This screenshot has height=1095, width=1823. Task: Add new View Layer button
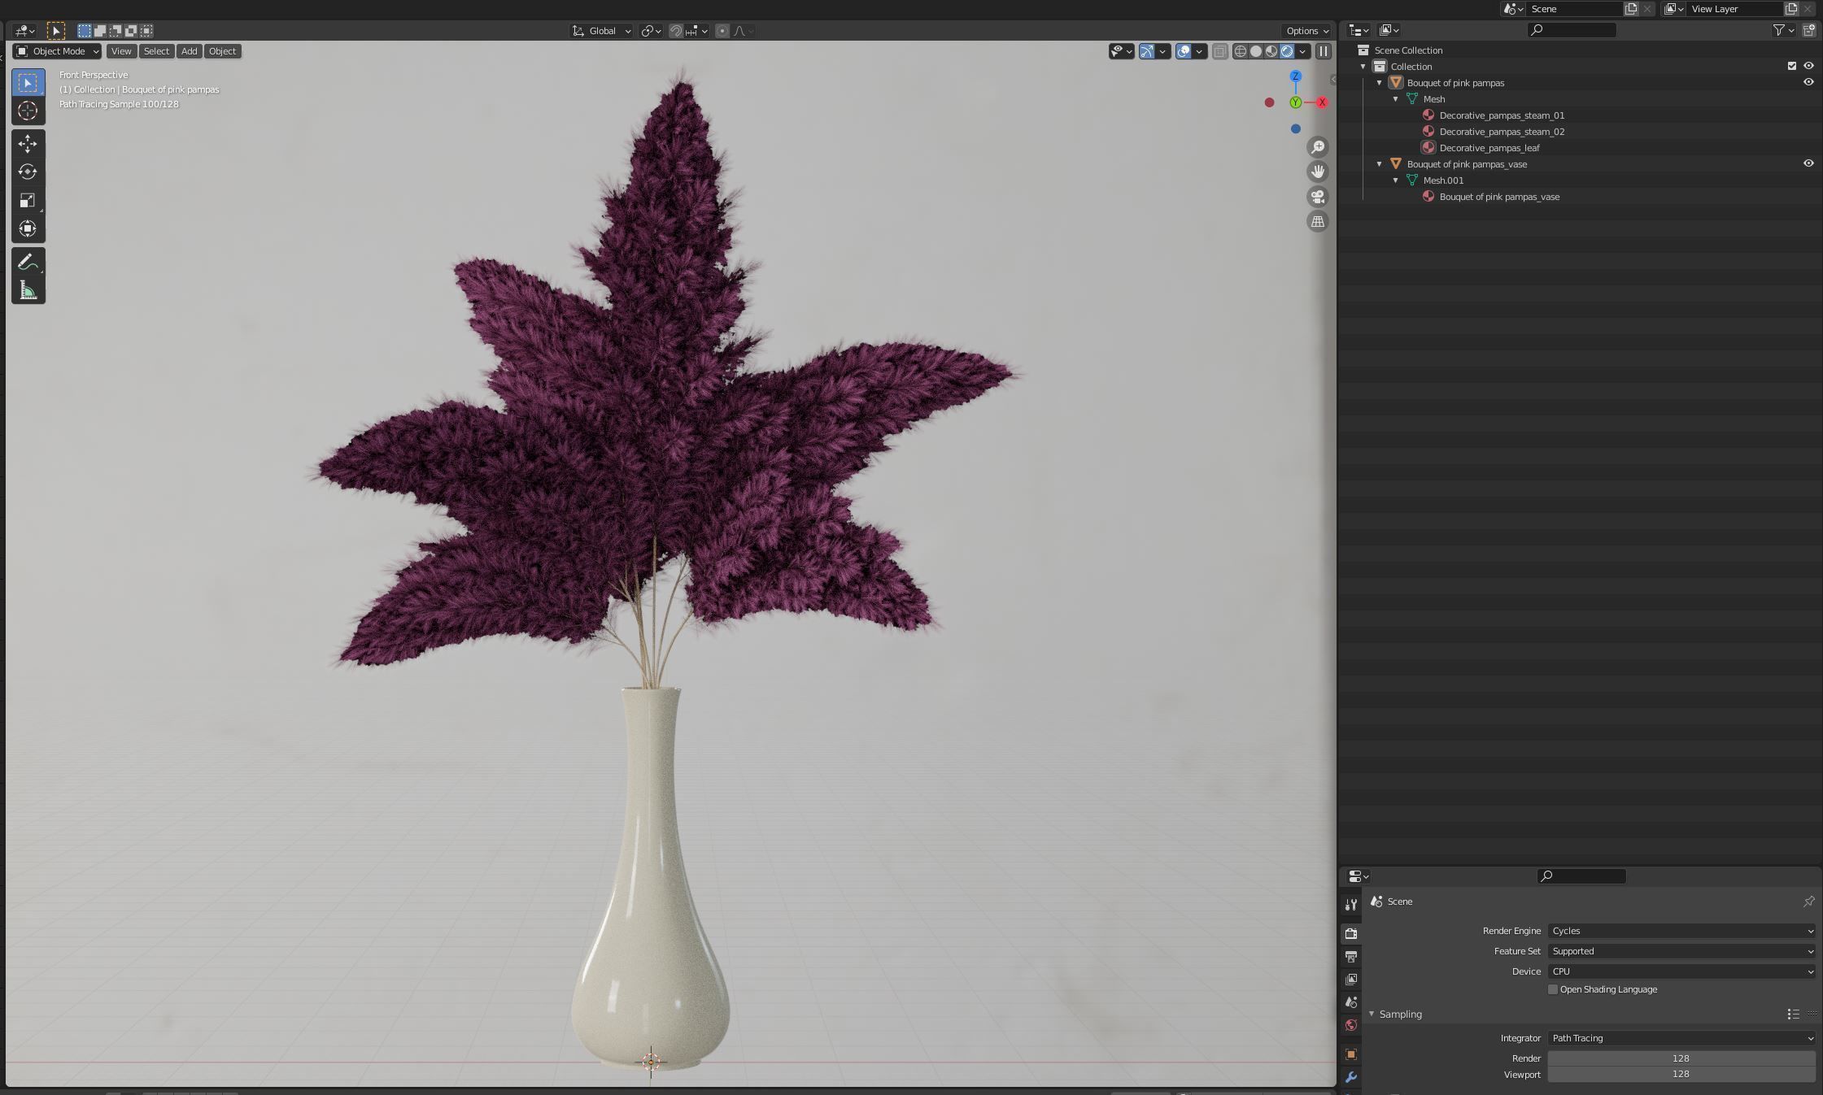pos(1791,9)
